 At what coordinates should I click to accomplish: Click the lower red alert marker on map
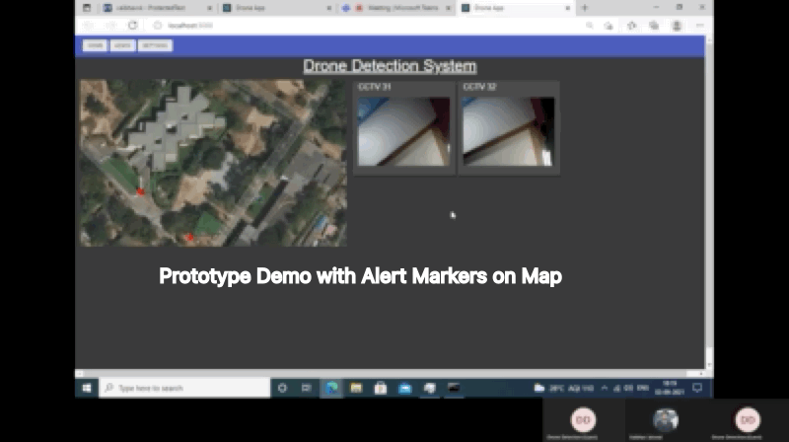tap(189, 237)
